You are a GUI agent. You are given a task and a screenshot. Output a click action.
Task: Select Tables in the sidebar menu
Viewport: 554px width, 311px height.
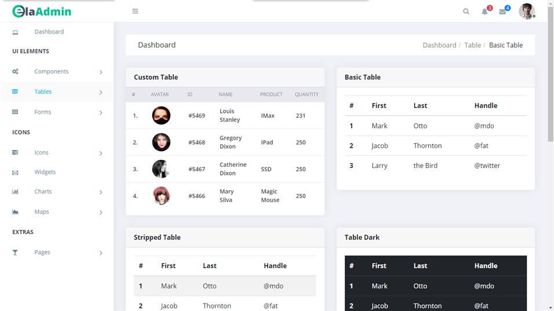pos(43,92)
